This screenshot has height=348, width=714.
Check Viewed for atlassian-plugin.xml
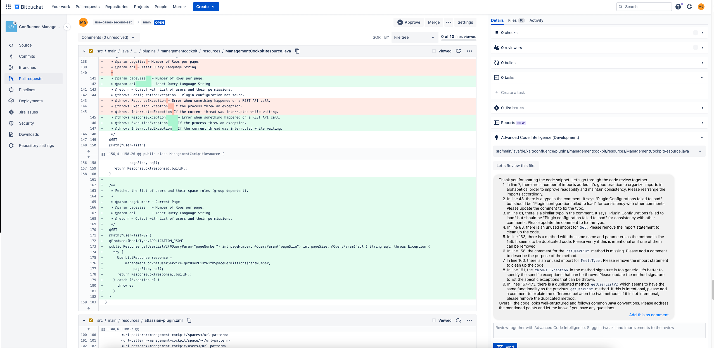point(434,320)
